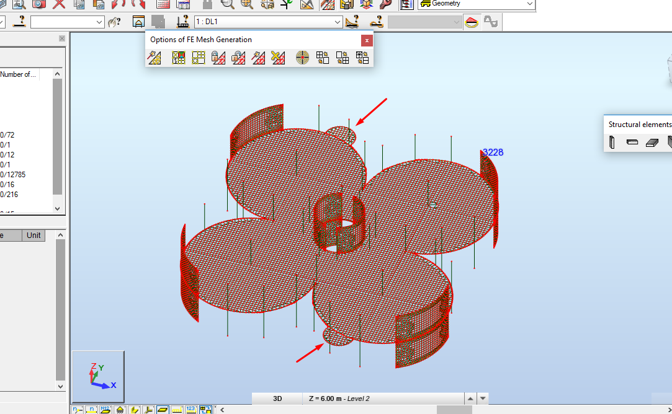Unfreeze the mesh
The width and height of the screenshot is (672, 414).
click(238, 57)
